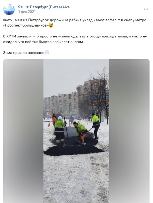This screenshot has height=203, width=153.
Task: Click the blurred left side of the image
Action: pos(23,131)
